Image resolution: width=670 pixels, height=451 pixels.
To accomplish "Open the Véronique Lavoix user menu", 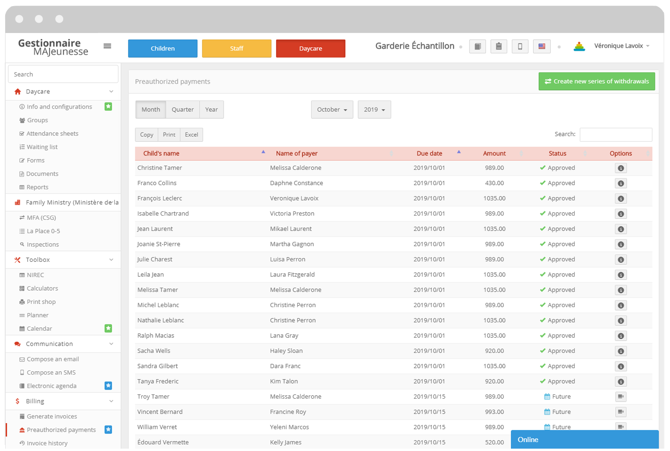I will [x=621, y=46].
